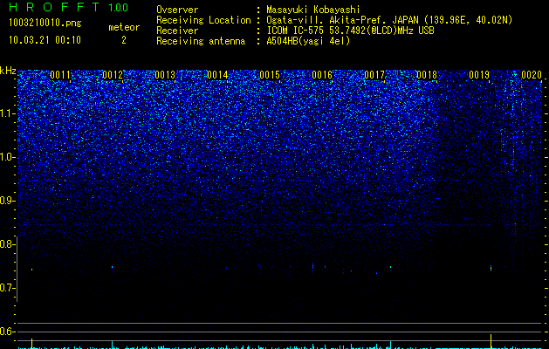Click the 0012 time marker

[113, 75]
